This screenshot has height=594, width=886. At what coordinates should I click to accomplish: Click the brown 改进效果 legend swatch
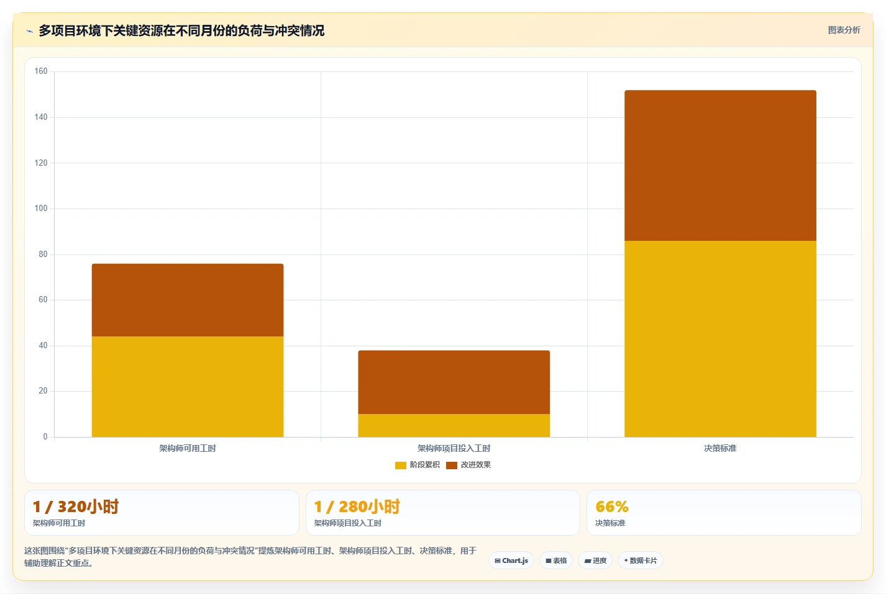tap(452, 466)
